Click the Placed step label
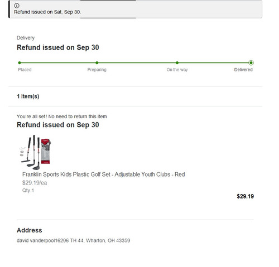The width and height of the screenshot is (279, 267). click(25, 70)
